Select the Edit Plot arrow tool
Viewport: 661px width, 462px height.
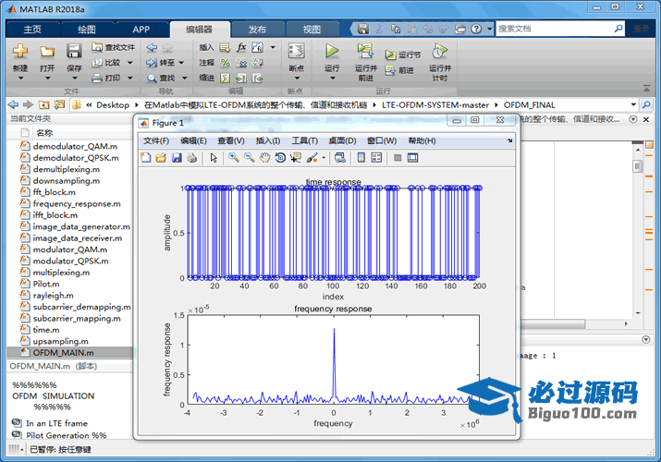coord(214,158)
